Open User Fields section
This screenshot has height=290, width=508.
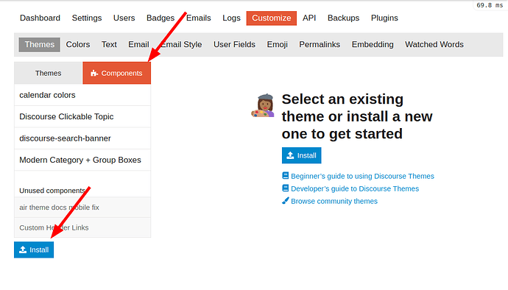coord(234,44)
